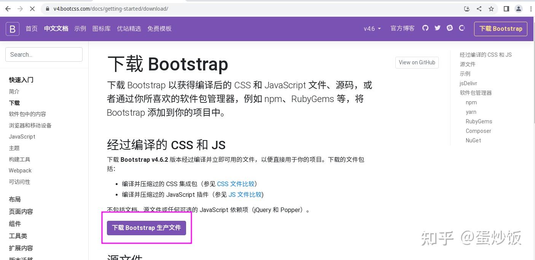This screenshot has width=535, height=260.
Task: Select 下载 in the sidebar
Action: [14, 103]
